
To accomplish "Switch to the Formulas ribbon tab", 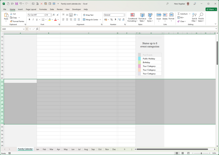I will click(x=43, y=9).
